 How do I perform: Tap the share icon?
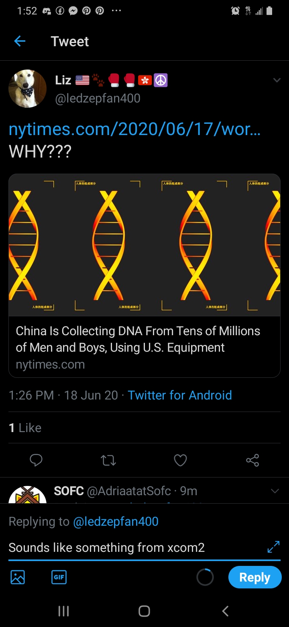[x=252, y=460]
